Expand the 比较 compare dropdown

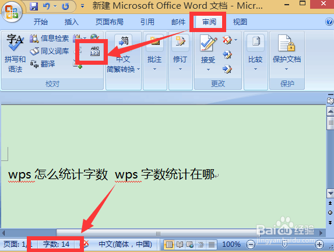[x=255, y=69]
